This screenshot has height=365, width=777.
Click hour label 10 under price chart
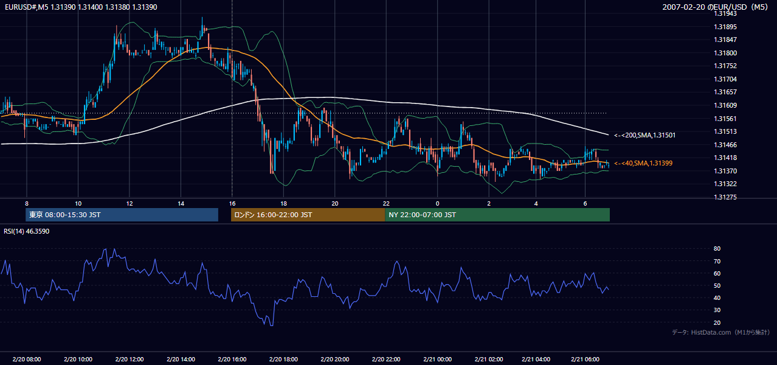[x=78, y=203]
